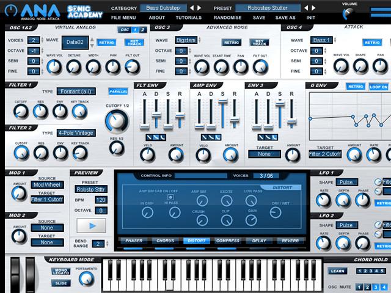The height and width of the screenshot is (293, 391).
Task: Toggle the filter Parallel button
Action: pyautogui.click(x=118, y=92)
